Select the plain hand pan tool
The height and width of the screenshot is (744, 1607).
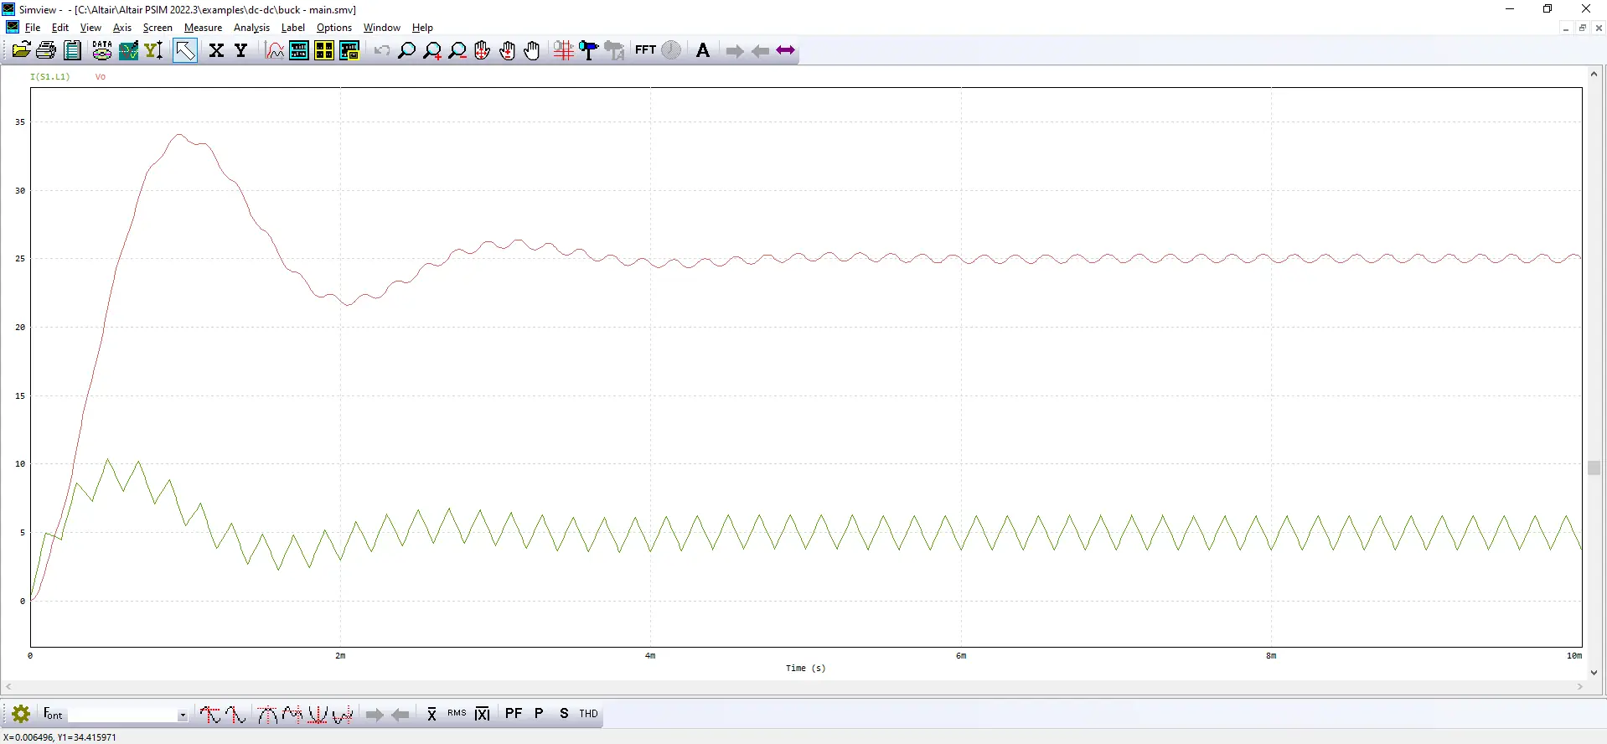click(532, 51)
